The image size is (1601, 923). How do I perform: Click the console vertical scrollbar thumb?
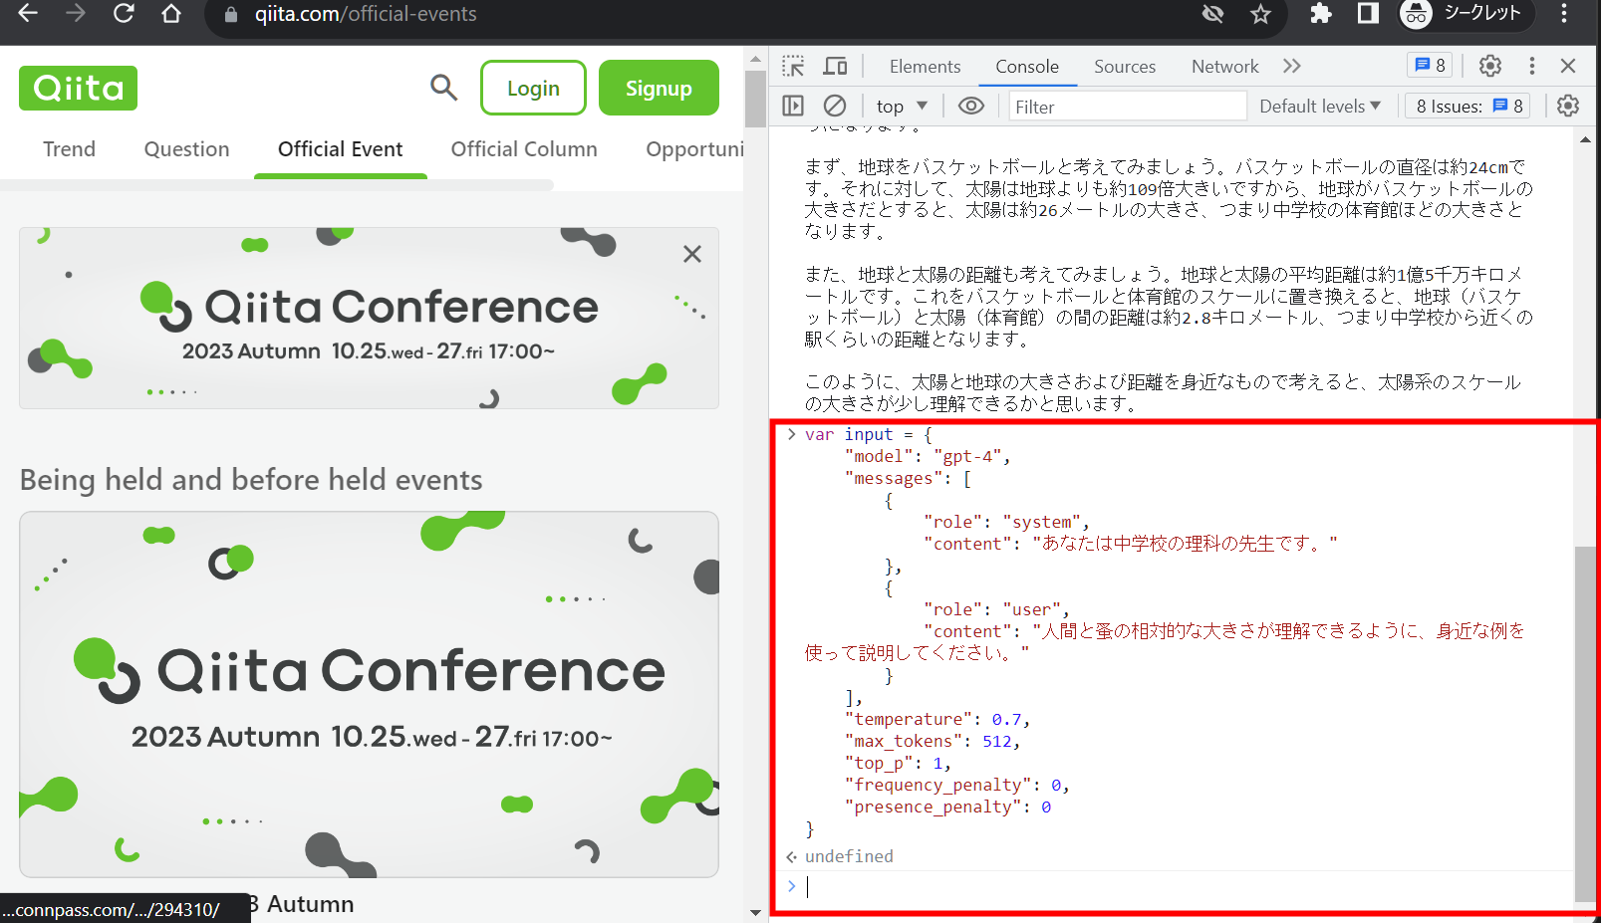point(1584,723)
